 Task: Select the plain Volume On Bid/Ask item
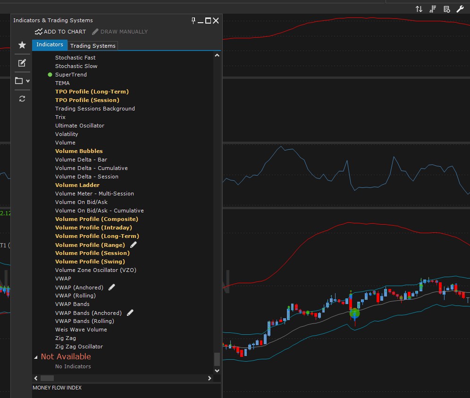(81, 202)
